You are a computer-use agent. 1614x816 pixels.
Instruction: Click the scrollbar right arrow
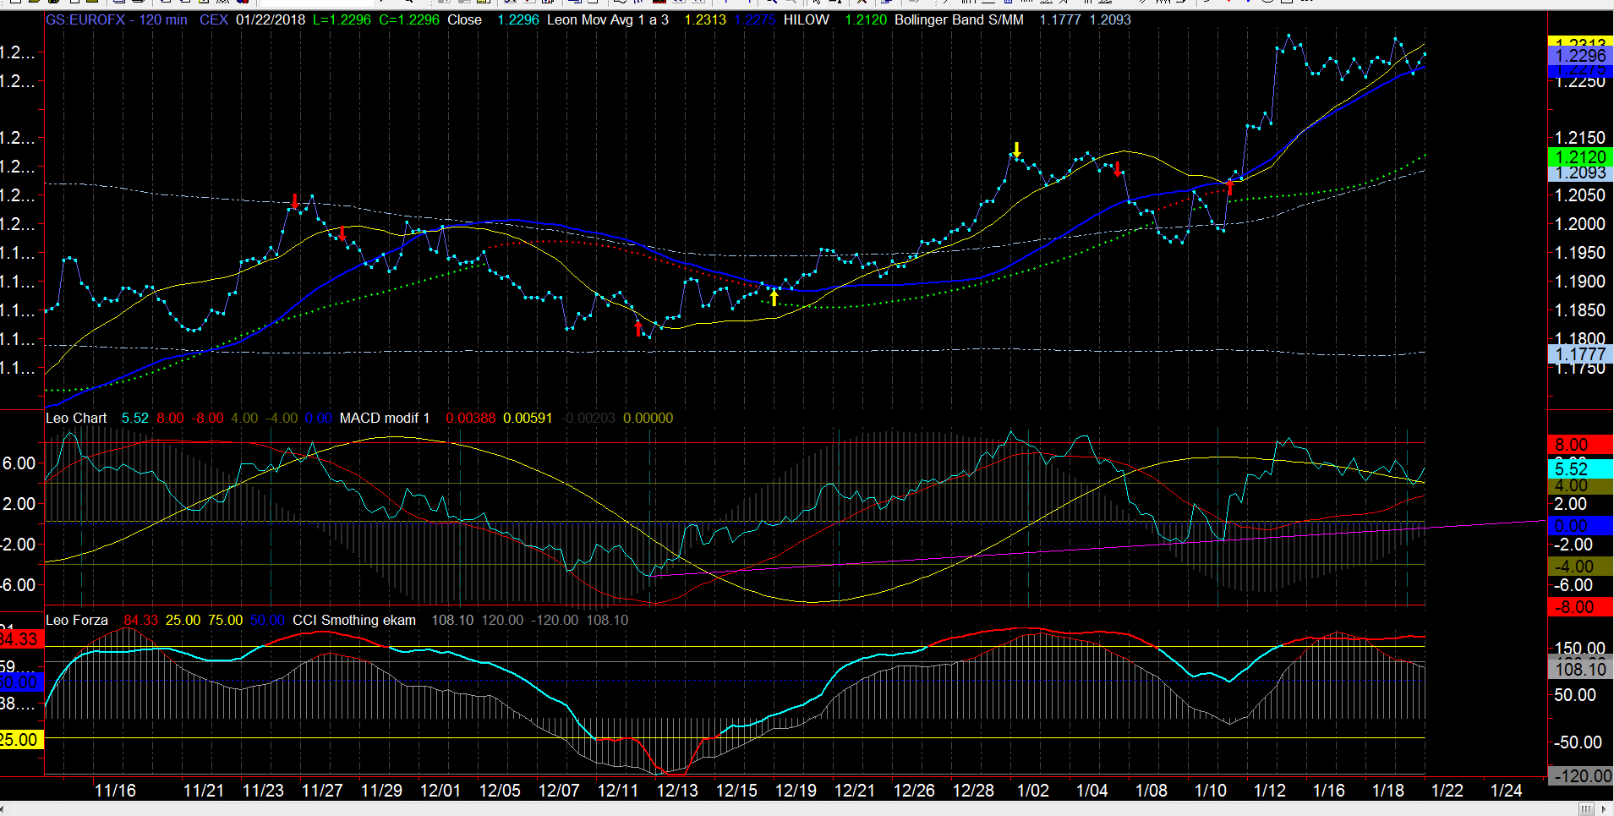click(x=1605, y=809)
